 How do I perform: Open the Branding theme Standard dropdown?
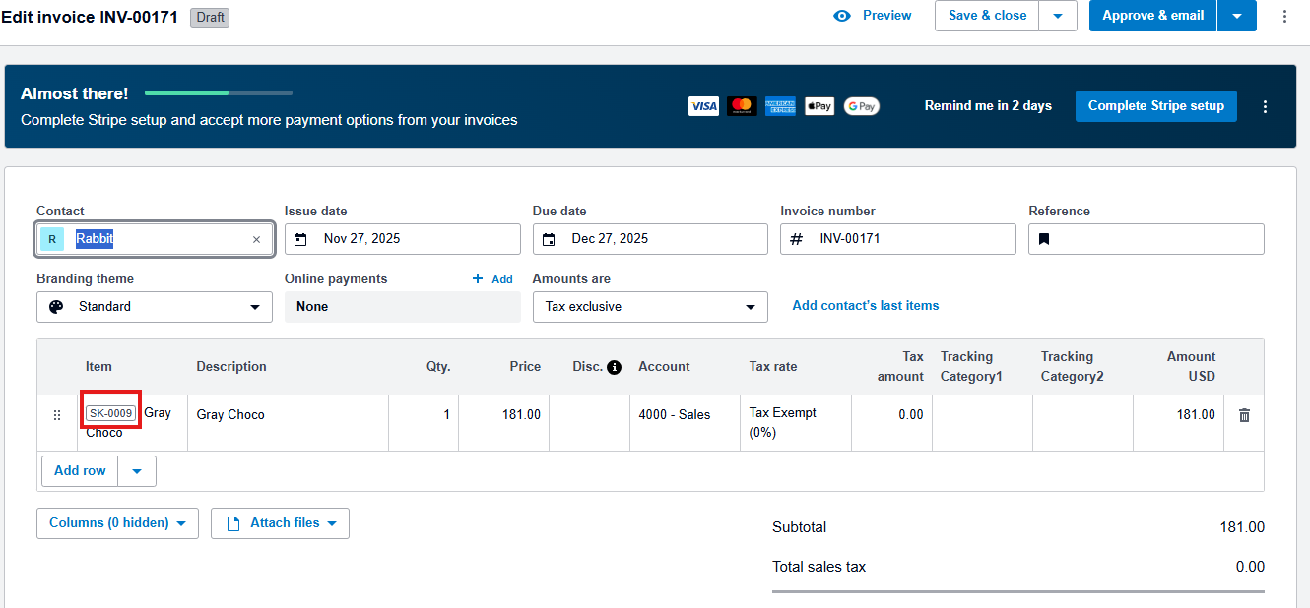click(x=155, y=307)
